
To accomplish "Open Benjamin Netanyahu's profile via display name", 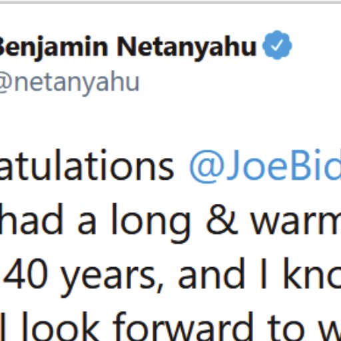I will click(128, 47).
